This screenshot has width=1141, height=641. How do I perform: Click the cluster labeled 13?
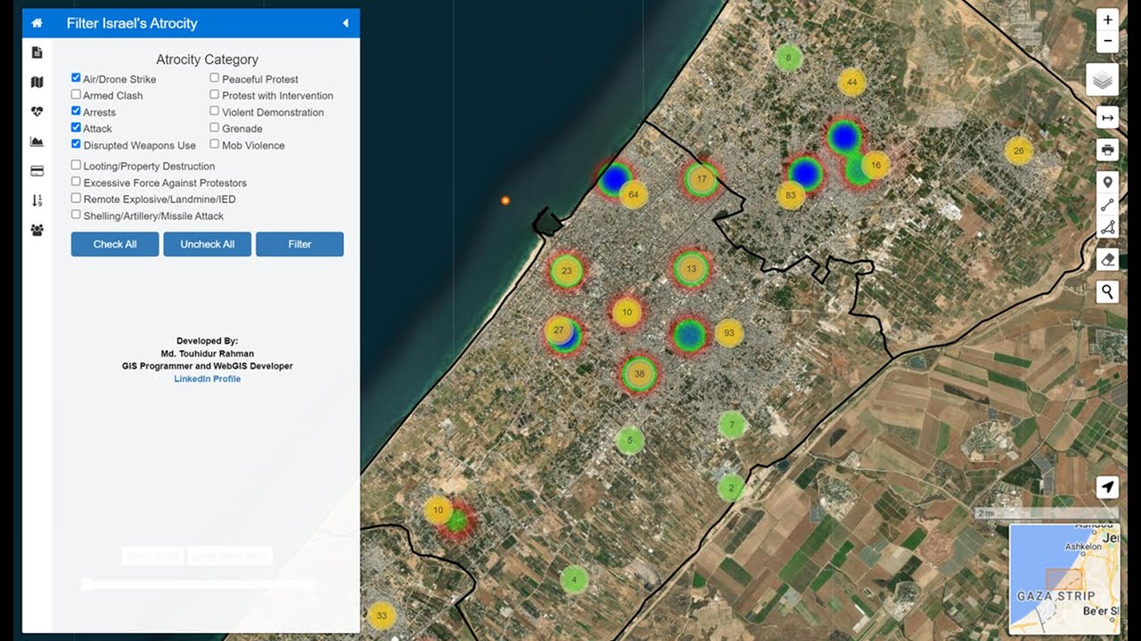[691, 268]
